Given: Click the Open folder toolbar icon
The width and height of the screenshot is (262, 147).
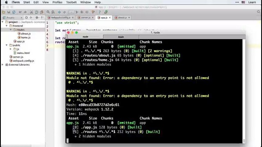Looking at the screenshot, I should pyautogui.click(x=4, y=12).
